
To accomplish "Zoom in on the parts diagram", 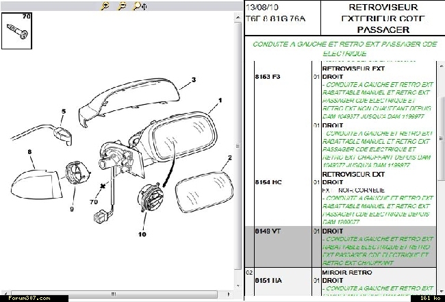I will (105, 5).
